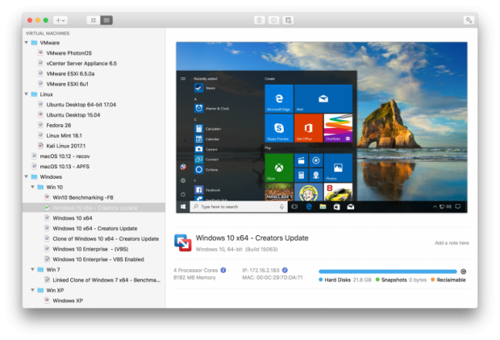Click disk usage refresh icon
The width and height of the screenshot is (500, 340).
464,272
